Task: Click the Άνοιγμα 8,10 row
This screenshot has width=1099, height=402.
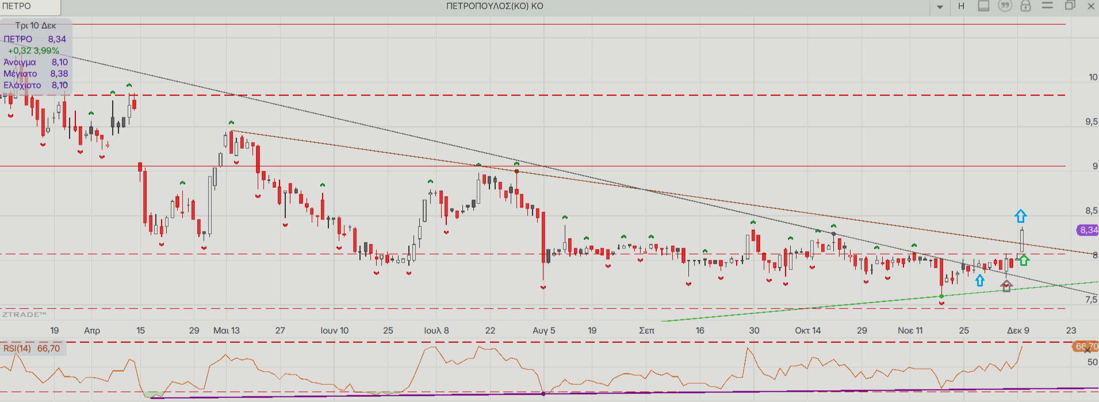Action: coord(36,62)
